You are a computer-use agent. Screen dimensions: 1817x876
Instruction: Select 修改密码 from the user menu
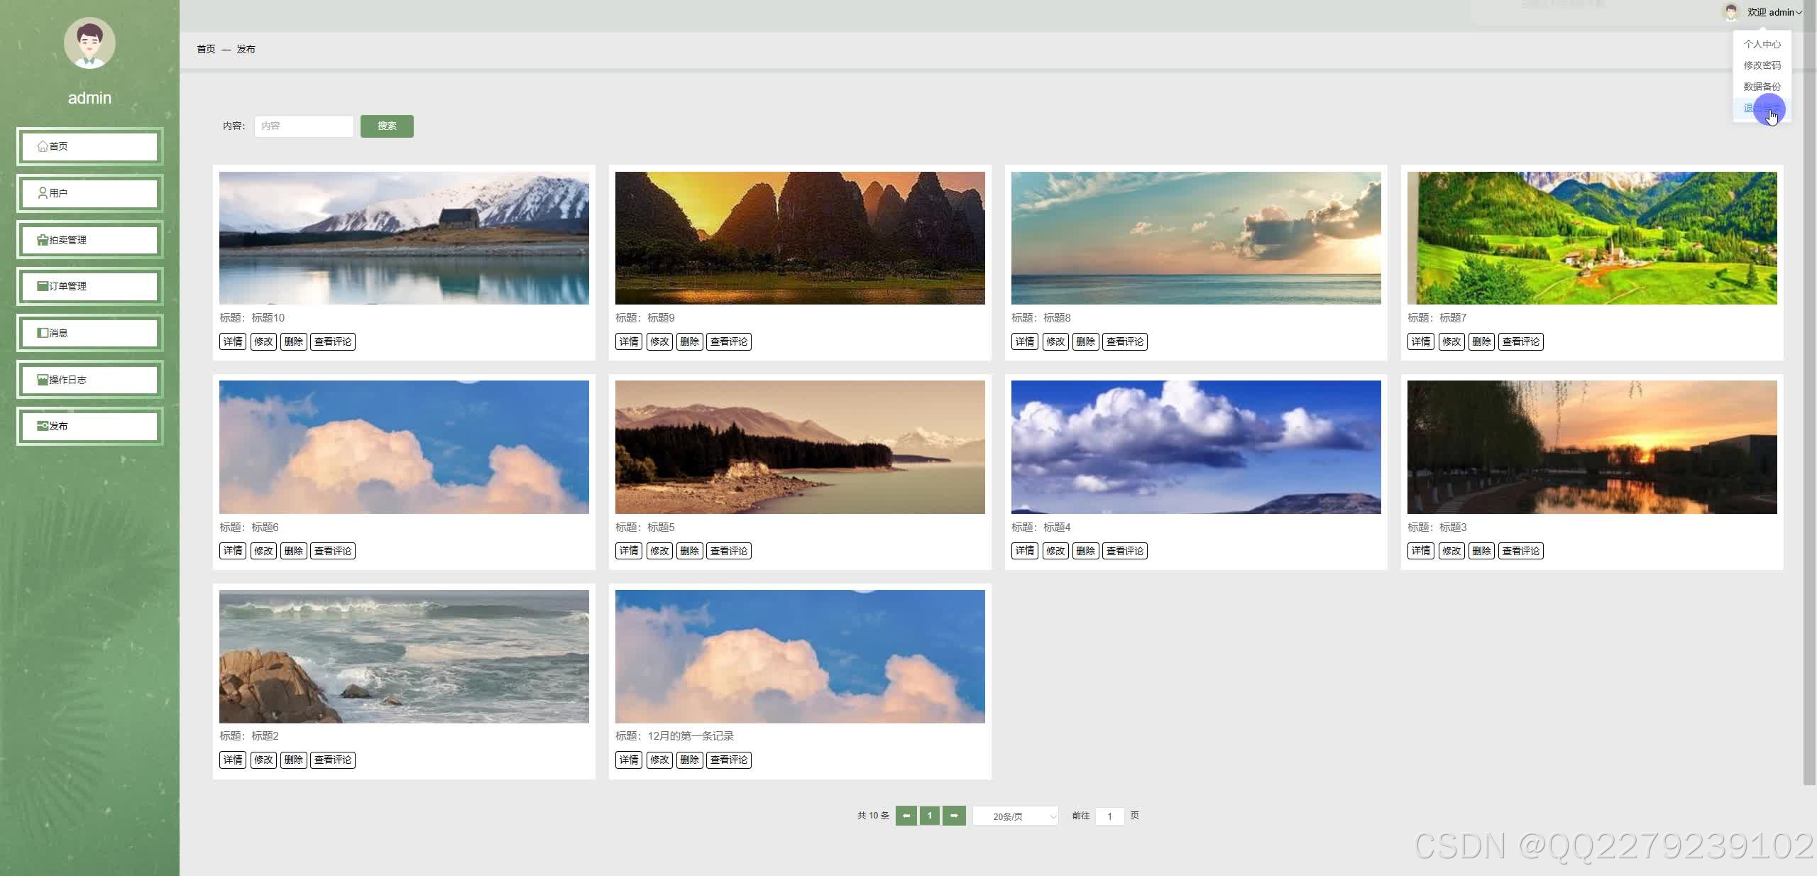tap(1762, 65)
